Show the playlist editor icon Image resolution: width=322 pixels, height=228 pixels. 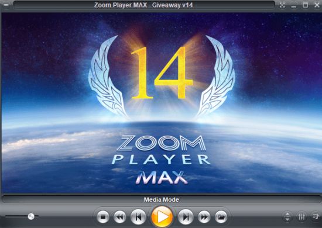point(316,216)
